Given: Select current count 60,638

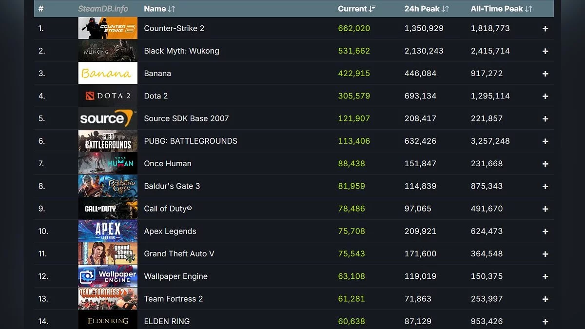Looking at the screenshot, I should [351, 321].
